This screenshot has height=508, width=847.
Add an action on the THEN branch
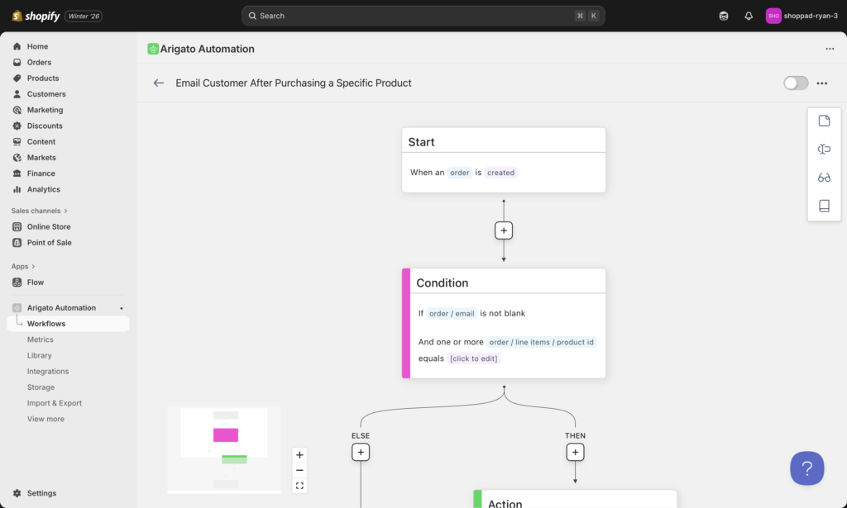(x=575, y=452)
